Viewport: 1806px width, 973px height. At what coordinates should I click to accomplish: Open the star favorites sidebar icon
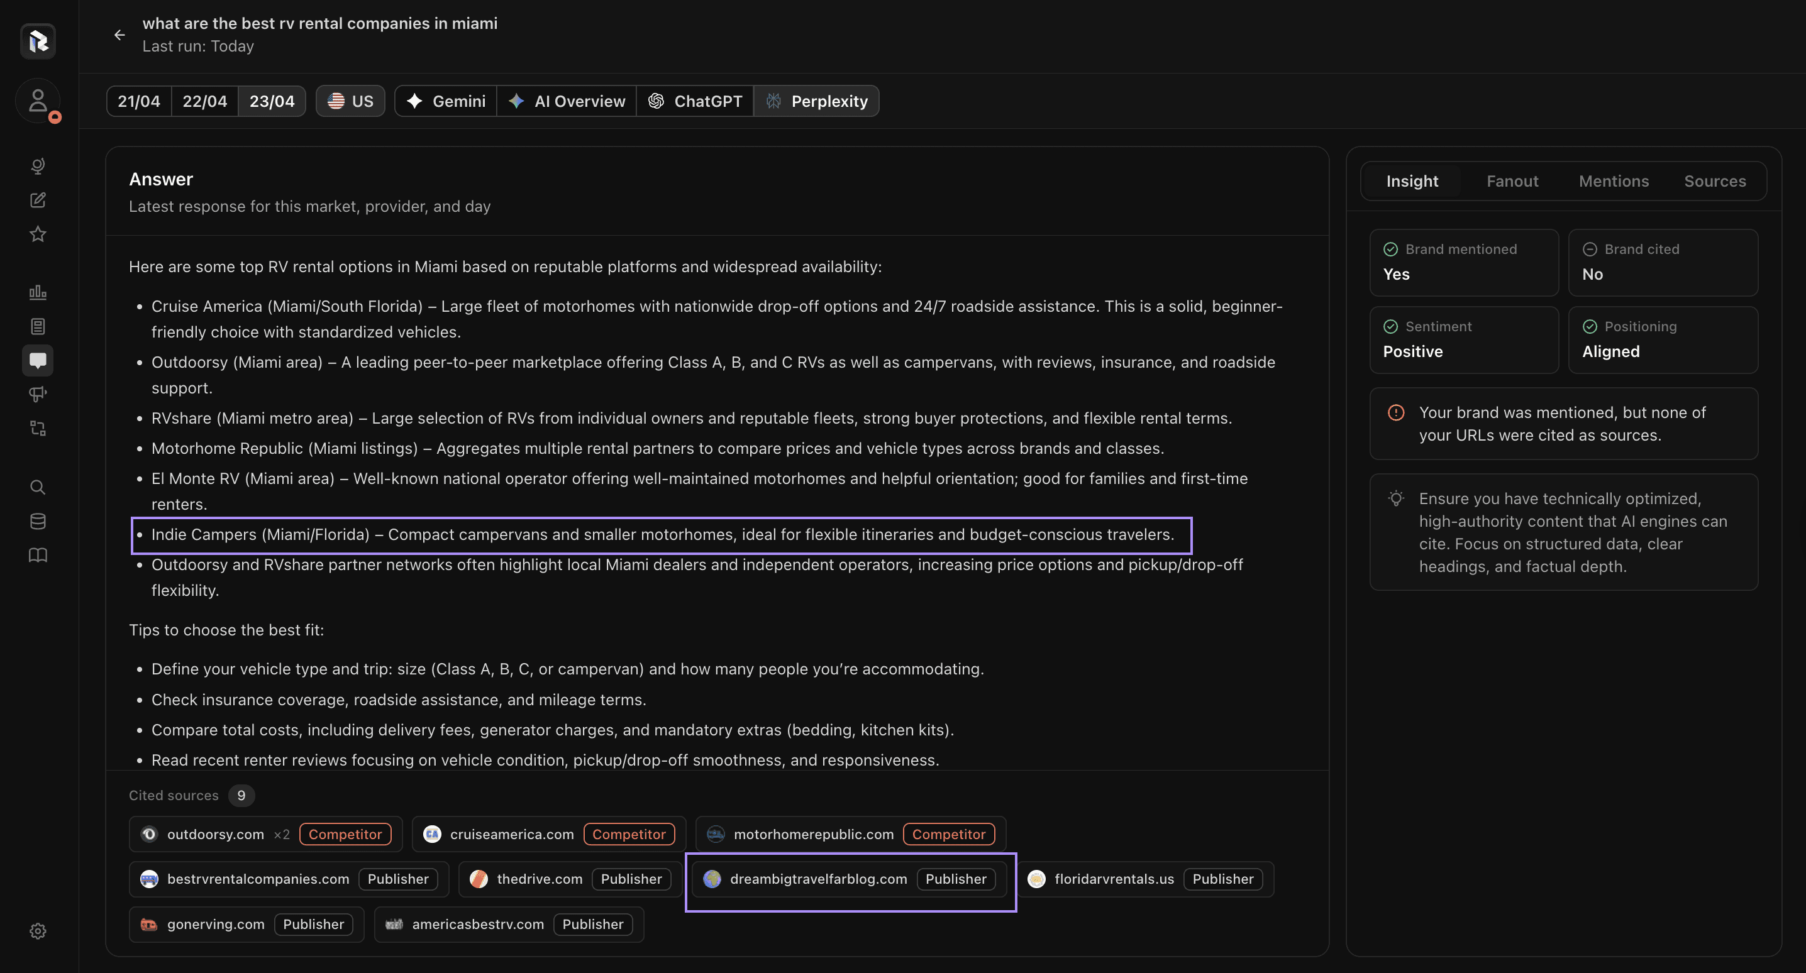point(38,234)
